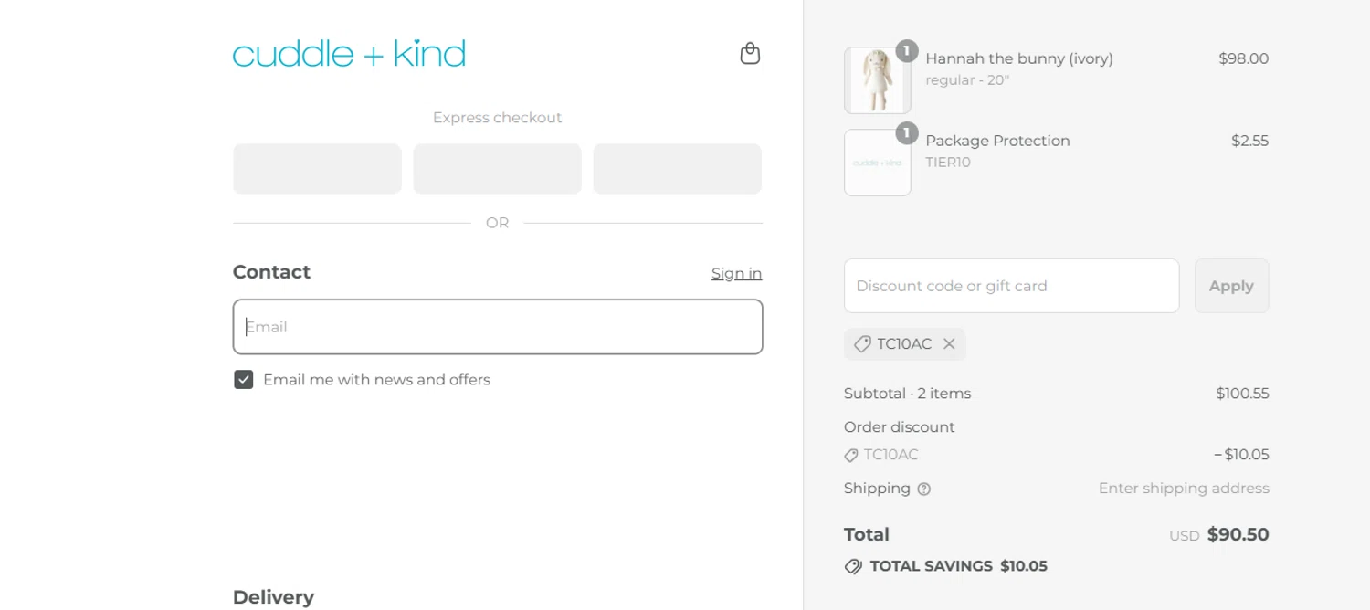
Task: Click the regular - 20" variant text
Action: 967,80
